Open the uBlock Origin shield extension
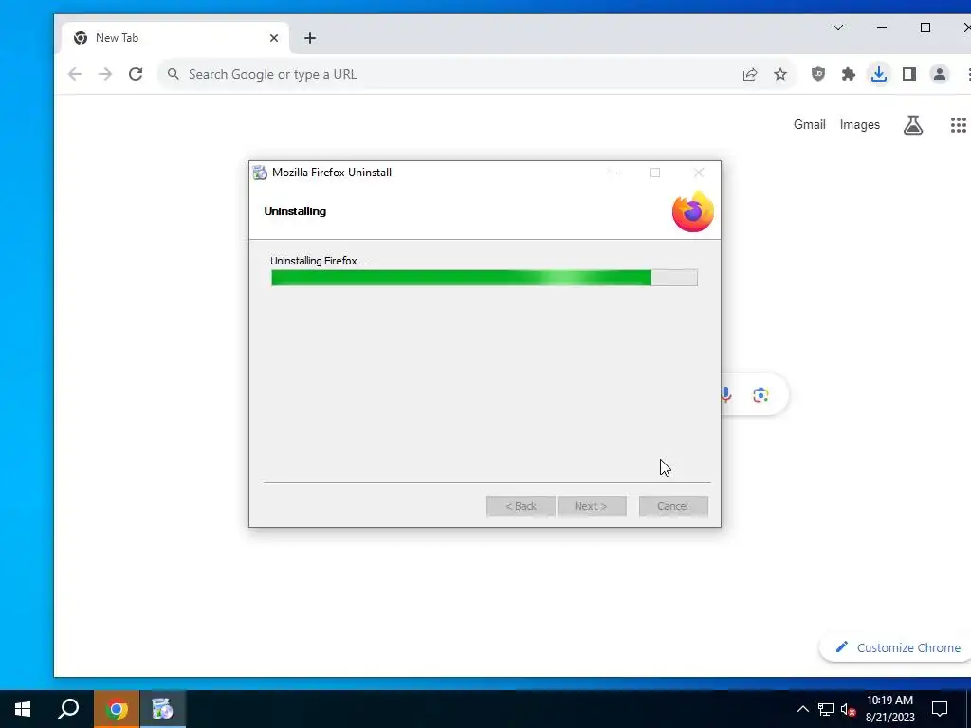This screenshot has height=728, width=971. [x=818, y=74]
